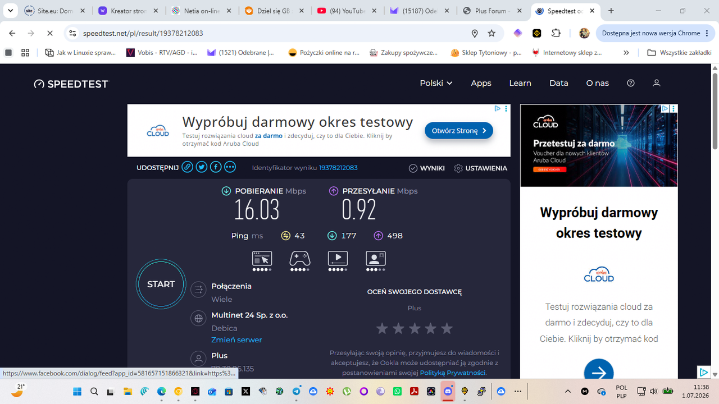The image size is (719, 404).
Task: Open the apps grid icon in bookmarks bar
Action: (25, 53)
